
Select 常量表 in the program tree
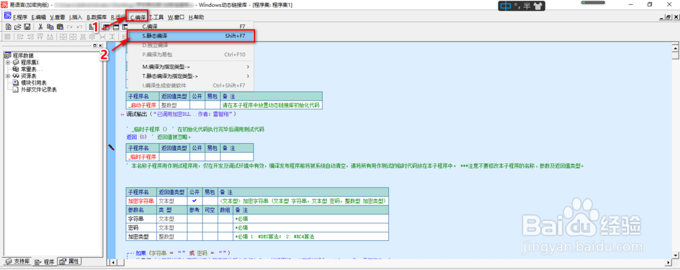(32, 69)
